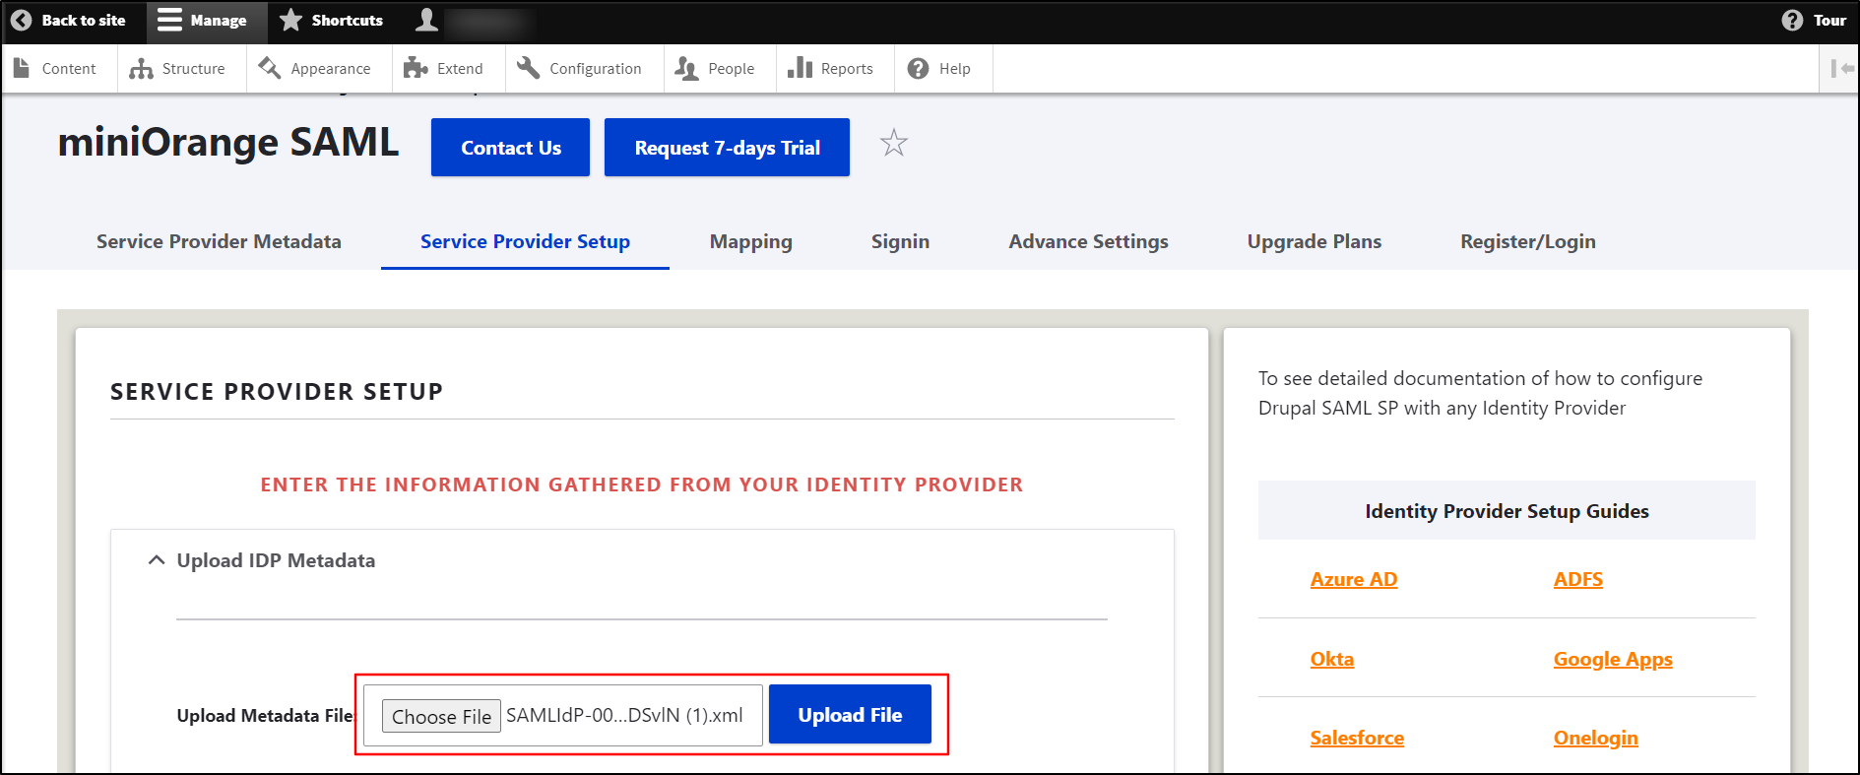Image resolution: width=1860 pixels, height=775 pixels.
Task: Open the Advance Settings tab
Action: coord(1088,241)
